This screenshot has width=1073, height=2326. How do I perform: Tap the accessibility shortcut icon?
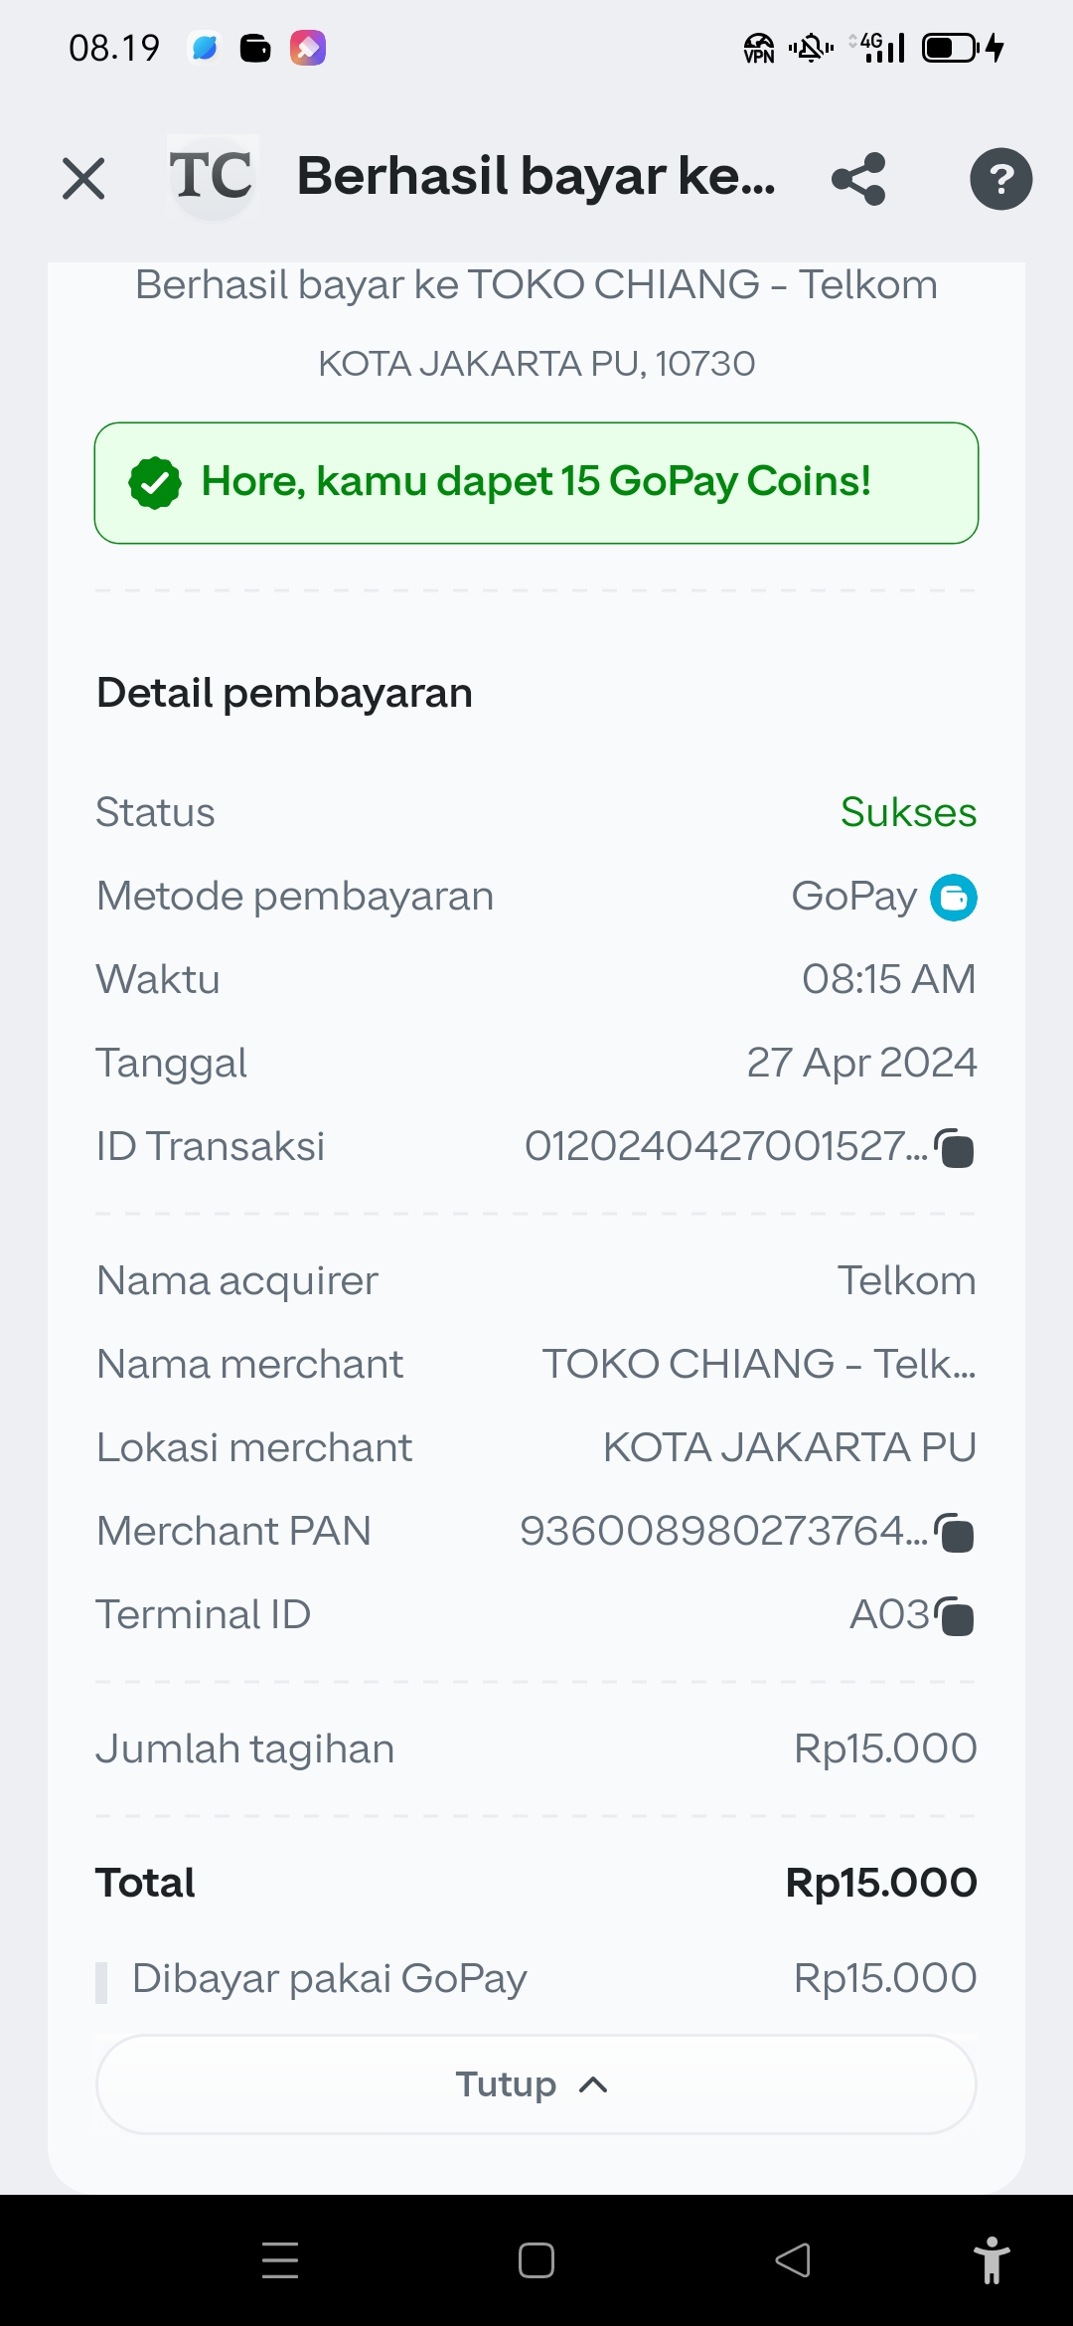[991, 2259]
